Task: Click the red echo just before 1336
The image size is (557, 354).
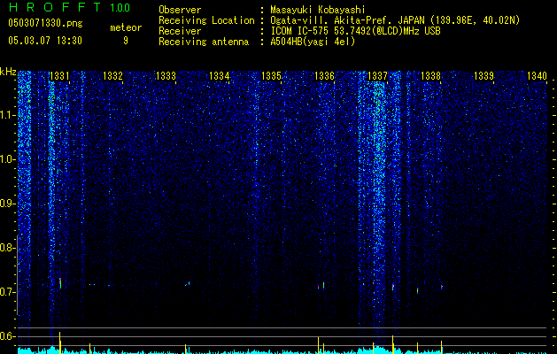Action: point(319,286)
